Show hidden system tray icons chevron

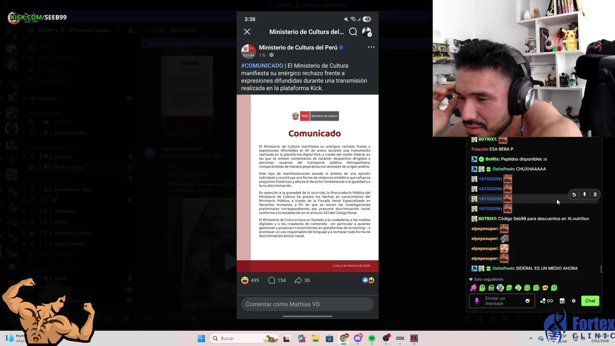coord(531,338)
